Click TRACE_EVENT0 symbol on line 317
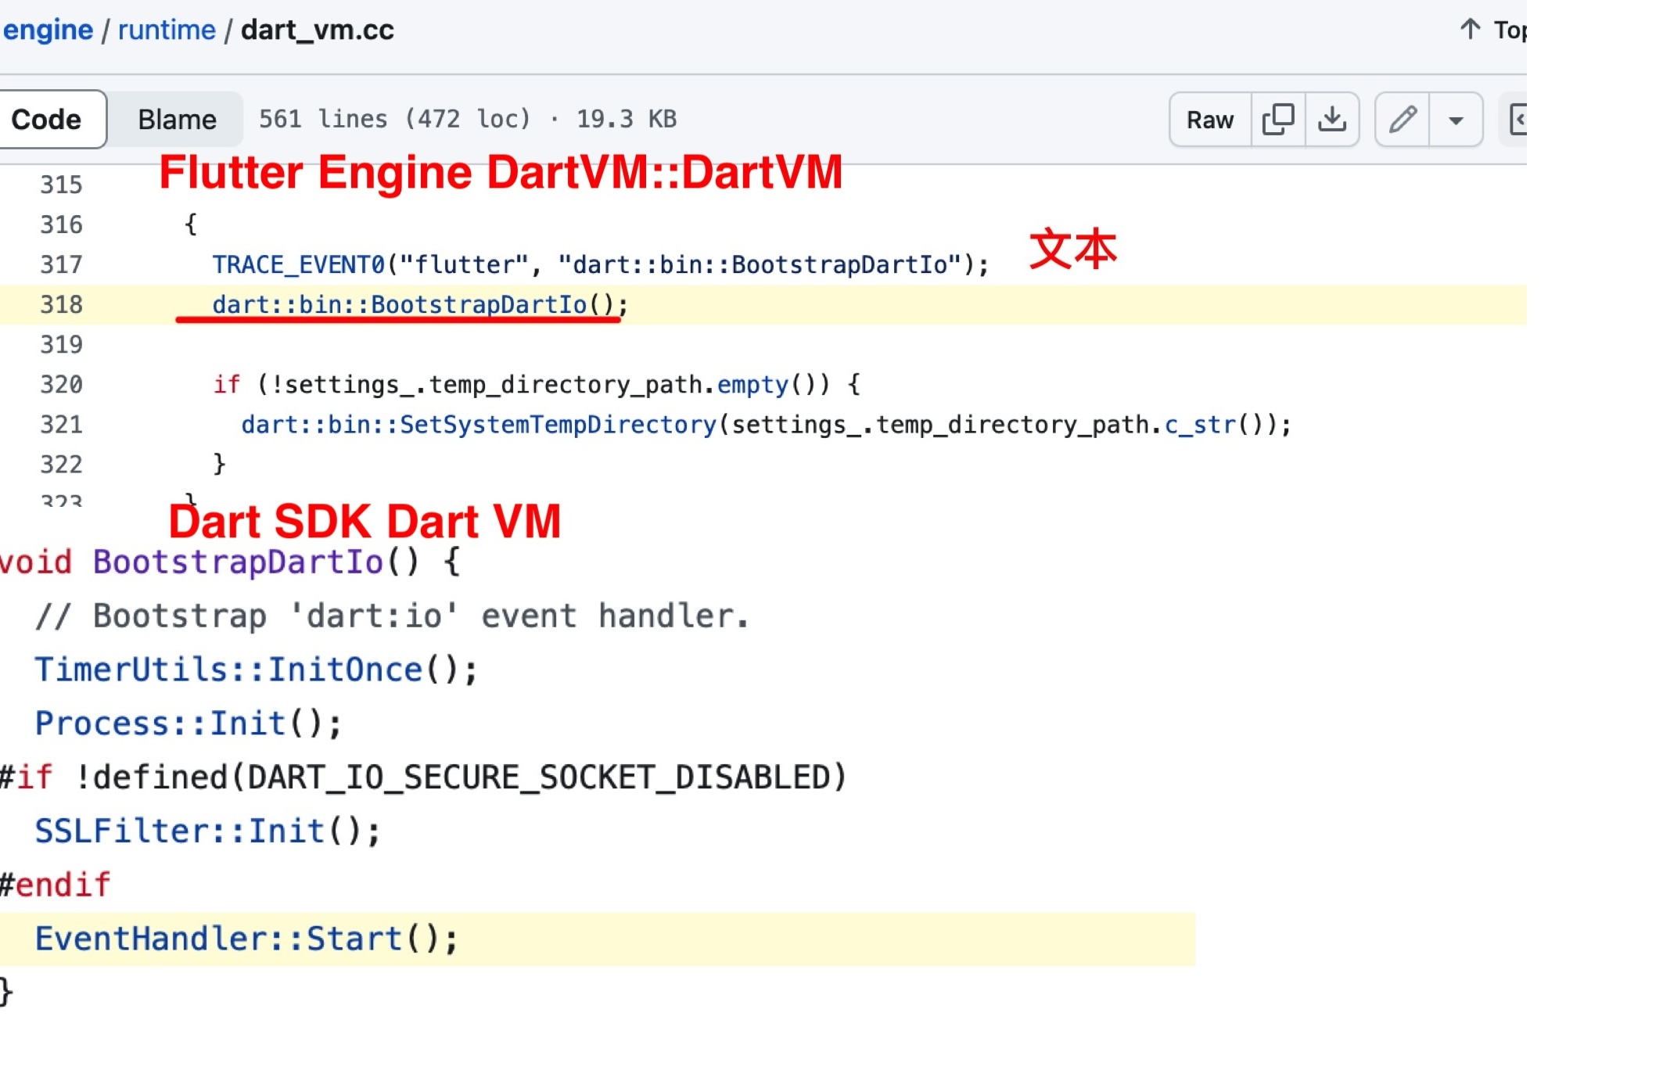 pyautogui.click(x=299, y=264)
